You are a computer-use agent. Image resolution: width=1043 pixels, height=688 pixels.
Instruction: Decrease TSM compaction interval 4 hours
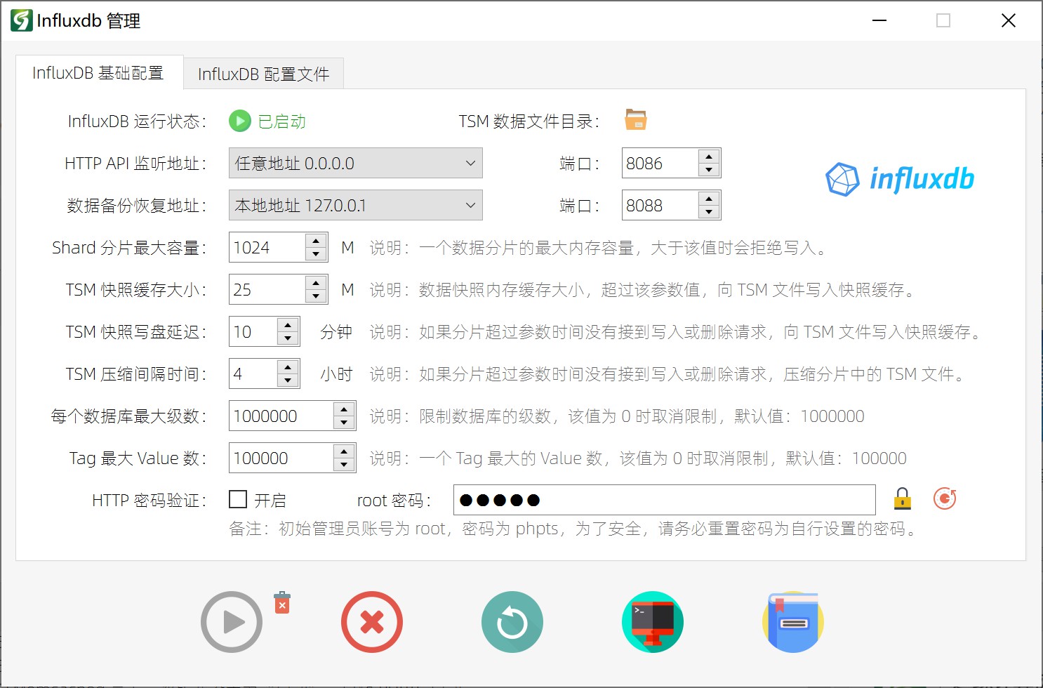[288, 381]
